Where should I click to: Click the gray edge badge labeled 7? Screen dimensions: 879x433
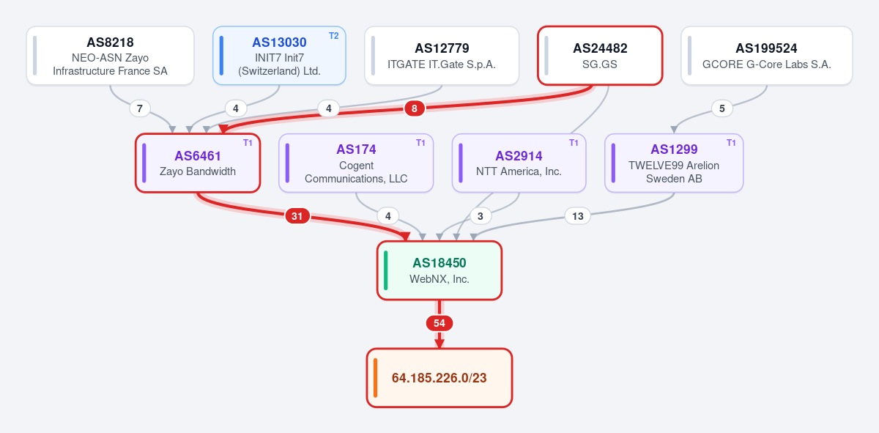tap(140, 108)
